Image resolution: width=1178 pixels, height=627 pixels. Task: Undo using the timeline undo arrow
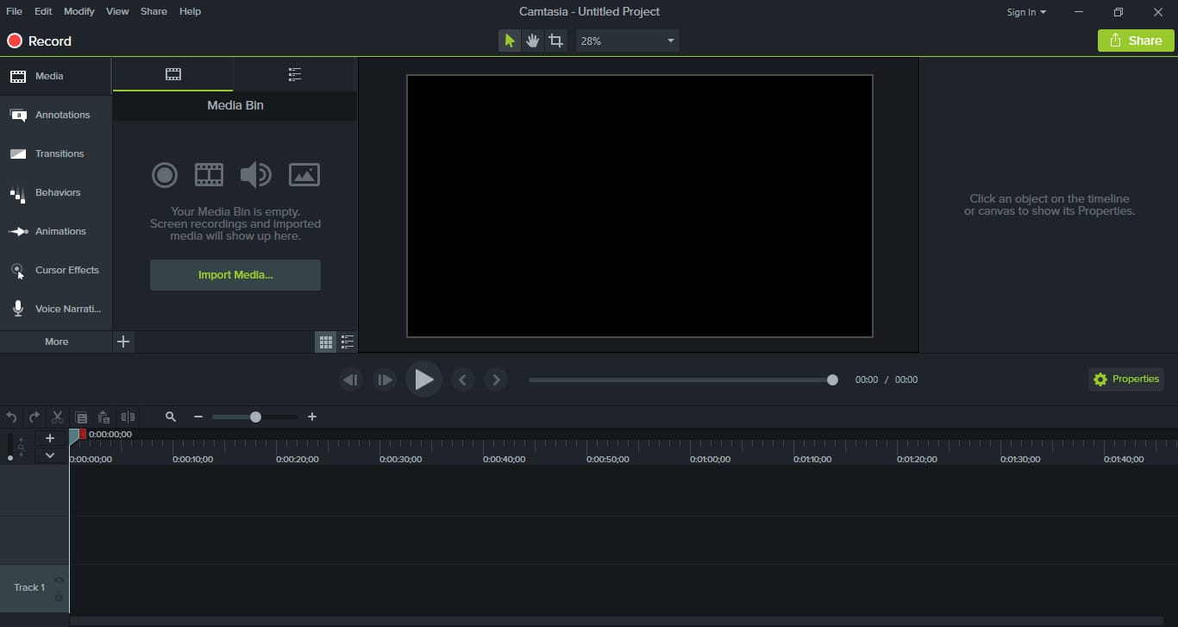coord(11,417)
